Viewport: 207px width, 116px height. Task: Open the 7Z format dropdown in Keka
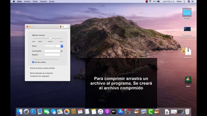(64, 26)
